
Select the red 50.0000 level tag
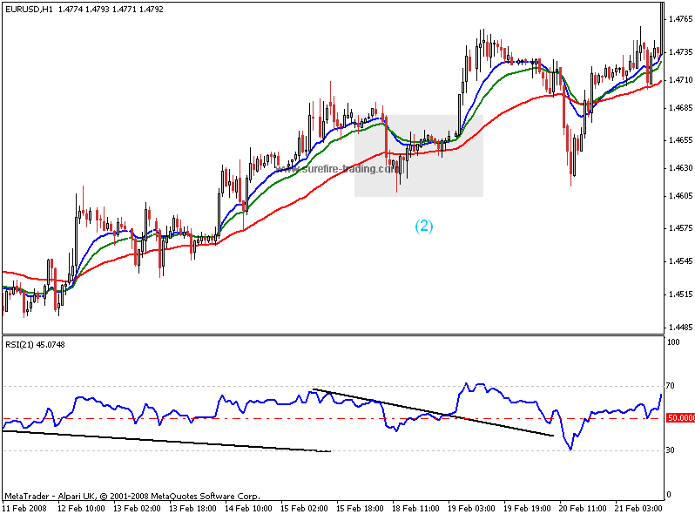[680, 418]
